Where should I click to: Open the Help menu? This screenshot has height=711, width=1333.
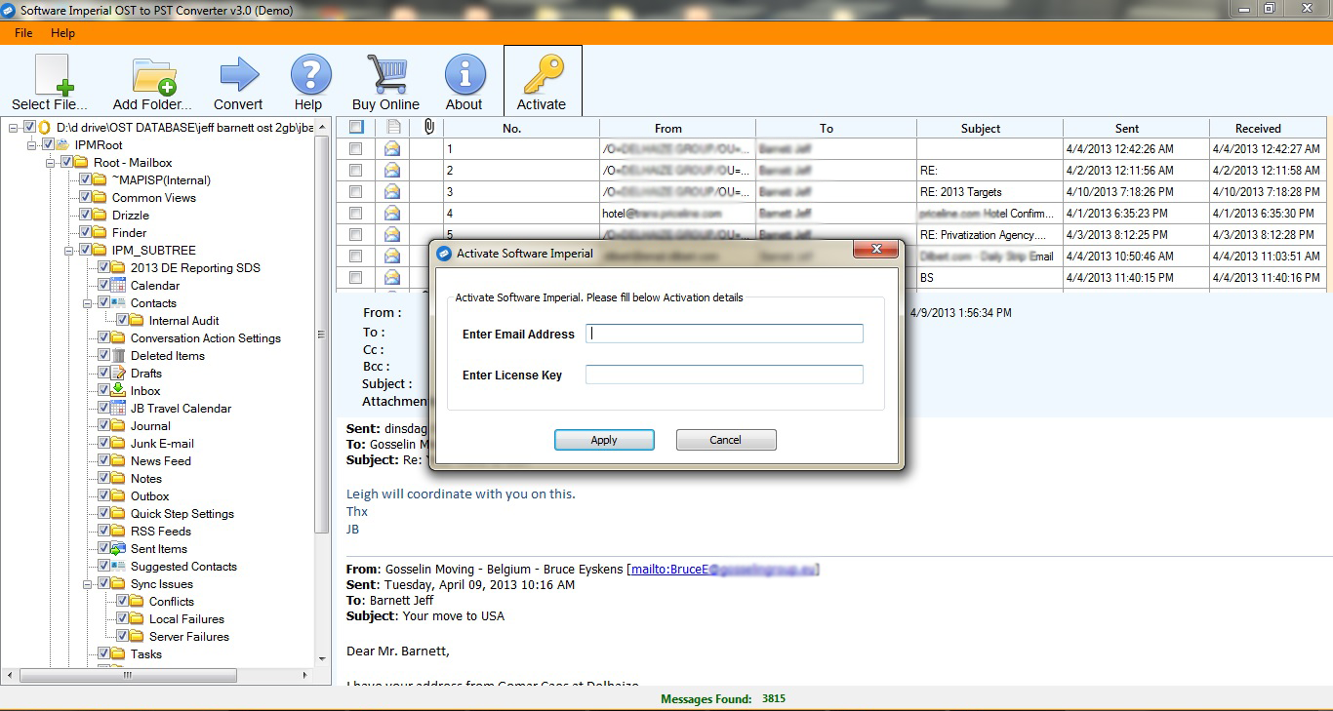click(62, 33)
